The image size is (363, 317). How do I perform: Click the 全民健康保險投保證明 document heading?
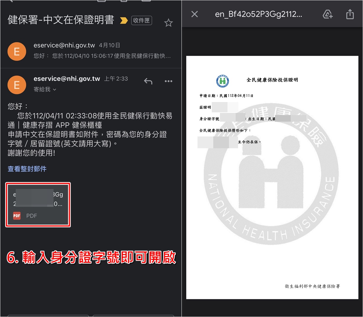tap(272, 80)
